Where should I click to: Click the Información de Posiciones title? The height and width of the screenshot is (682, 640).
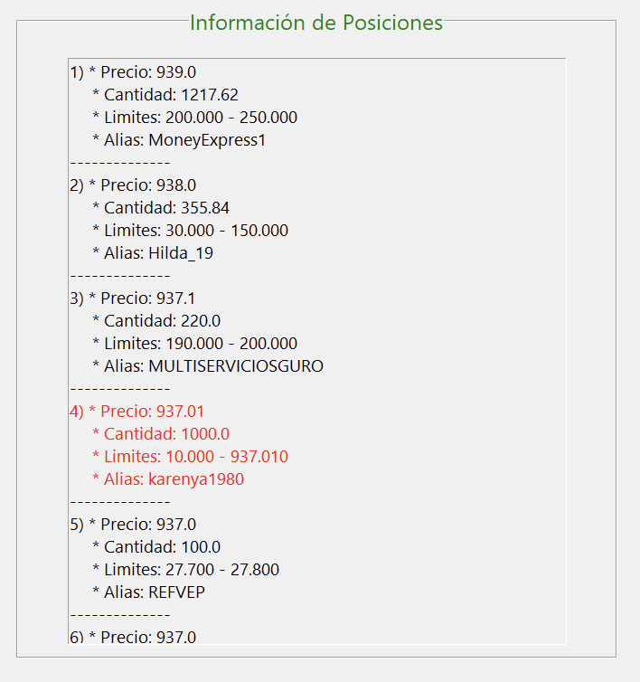click(x=316, y=23)
